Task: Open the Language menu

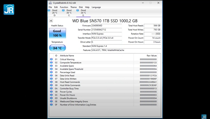Action: (x=96, y=7)
